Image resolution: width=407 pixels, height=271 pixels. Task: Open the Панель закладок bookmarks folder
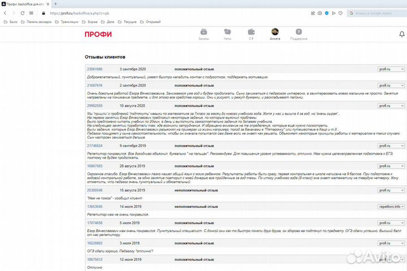36,22
